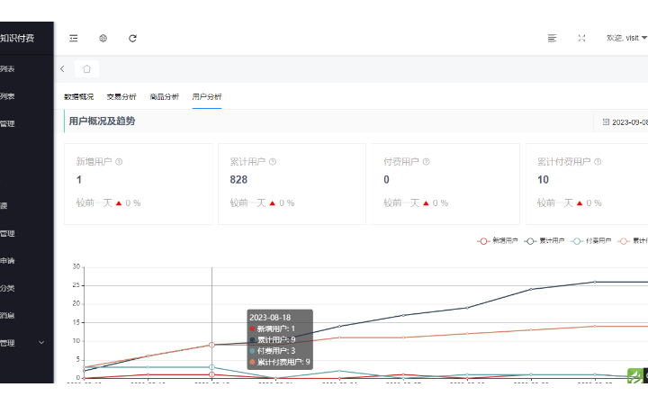Switch to the 数据概况 tab
Screen dimensions: 648x405
pyautogui.click(x=78, y=96)
